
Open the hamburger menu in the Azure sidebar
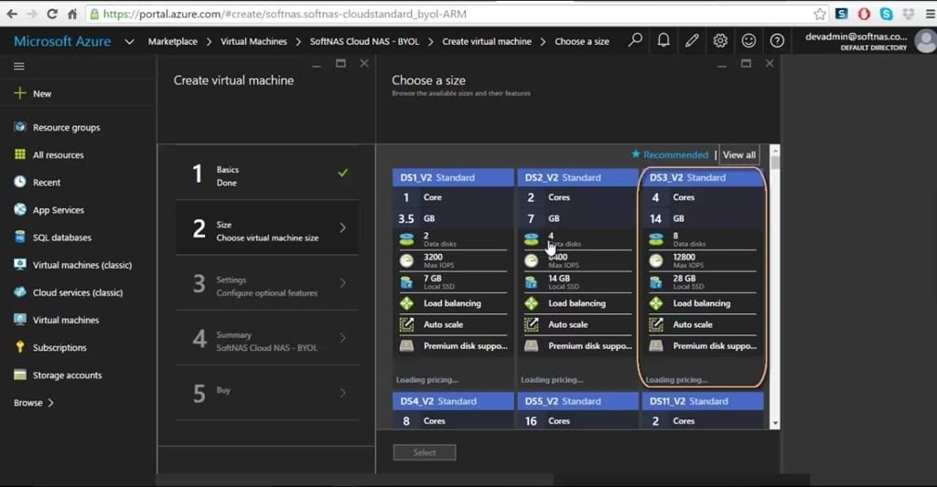pos(19,67)
